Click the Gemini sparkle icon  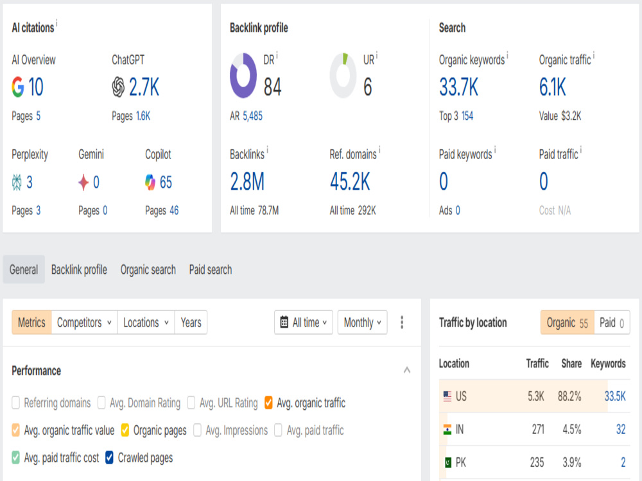83,182
